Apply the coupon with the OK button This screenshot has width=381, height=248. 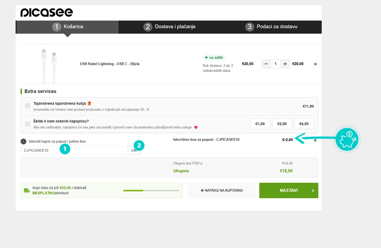click(134, 150)
